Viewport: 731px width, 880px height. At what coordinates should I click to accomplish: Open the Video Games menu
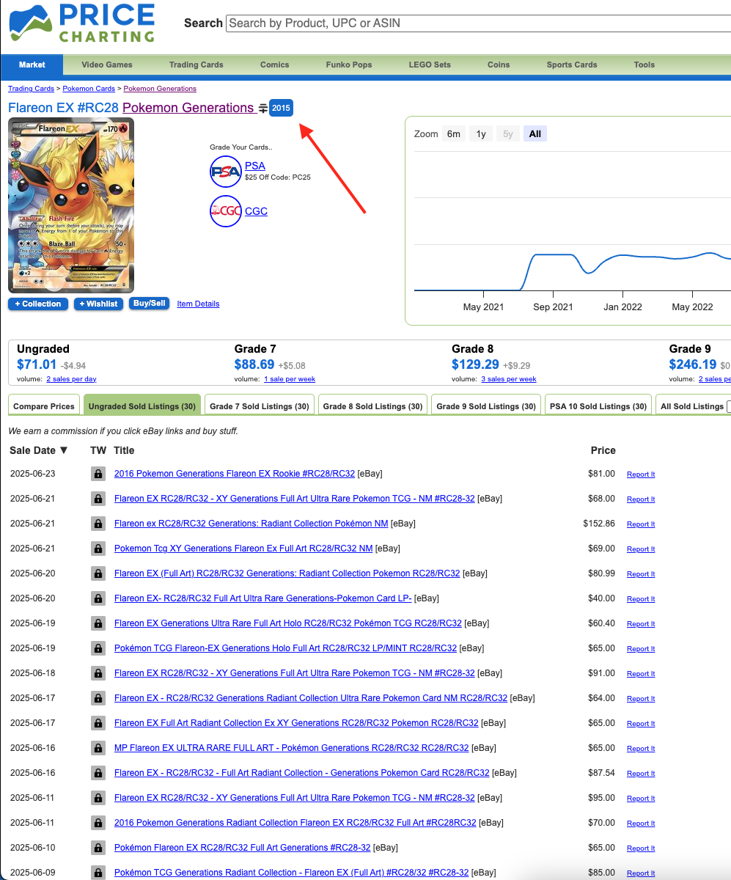pos(107,65)
